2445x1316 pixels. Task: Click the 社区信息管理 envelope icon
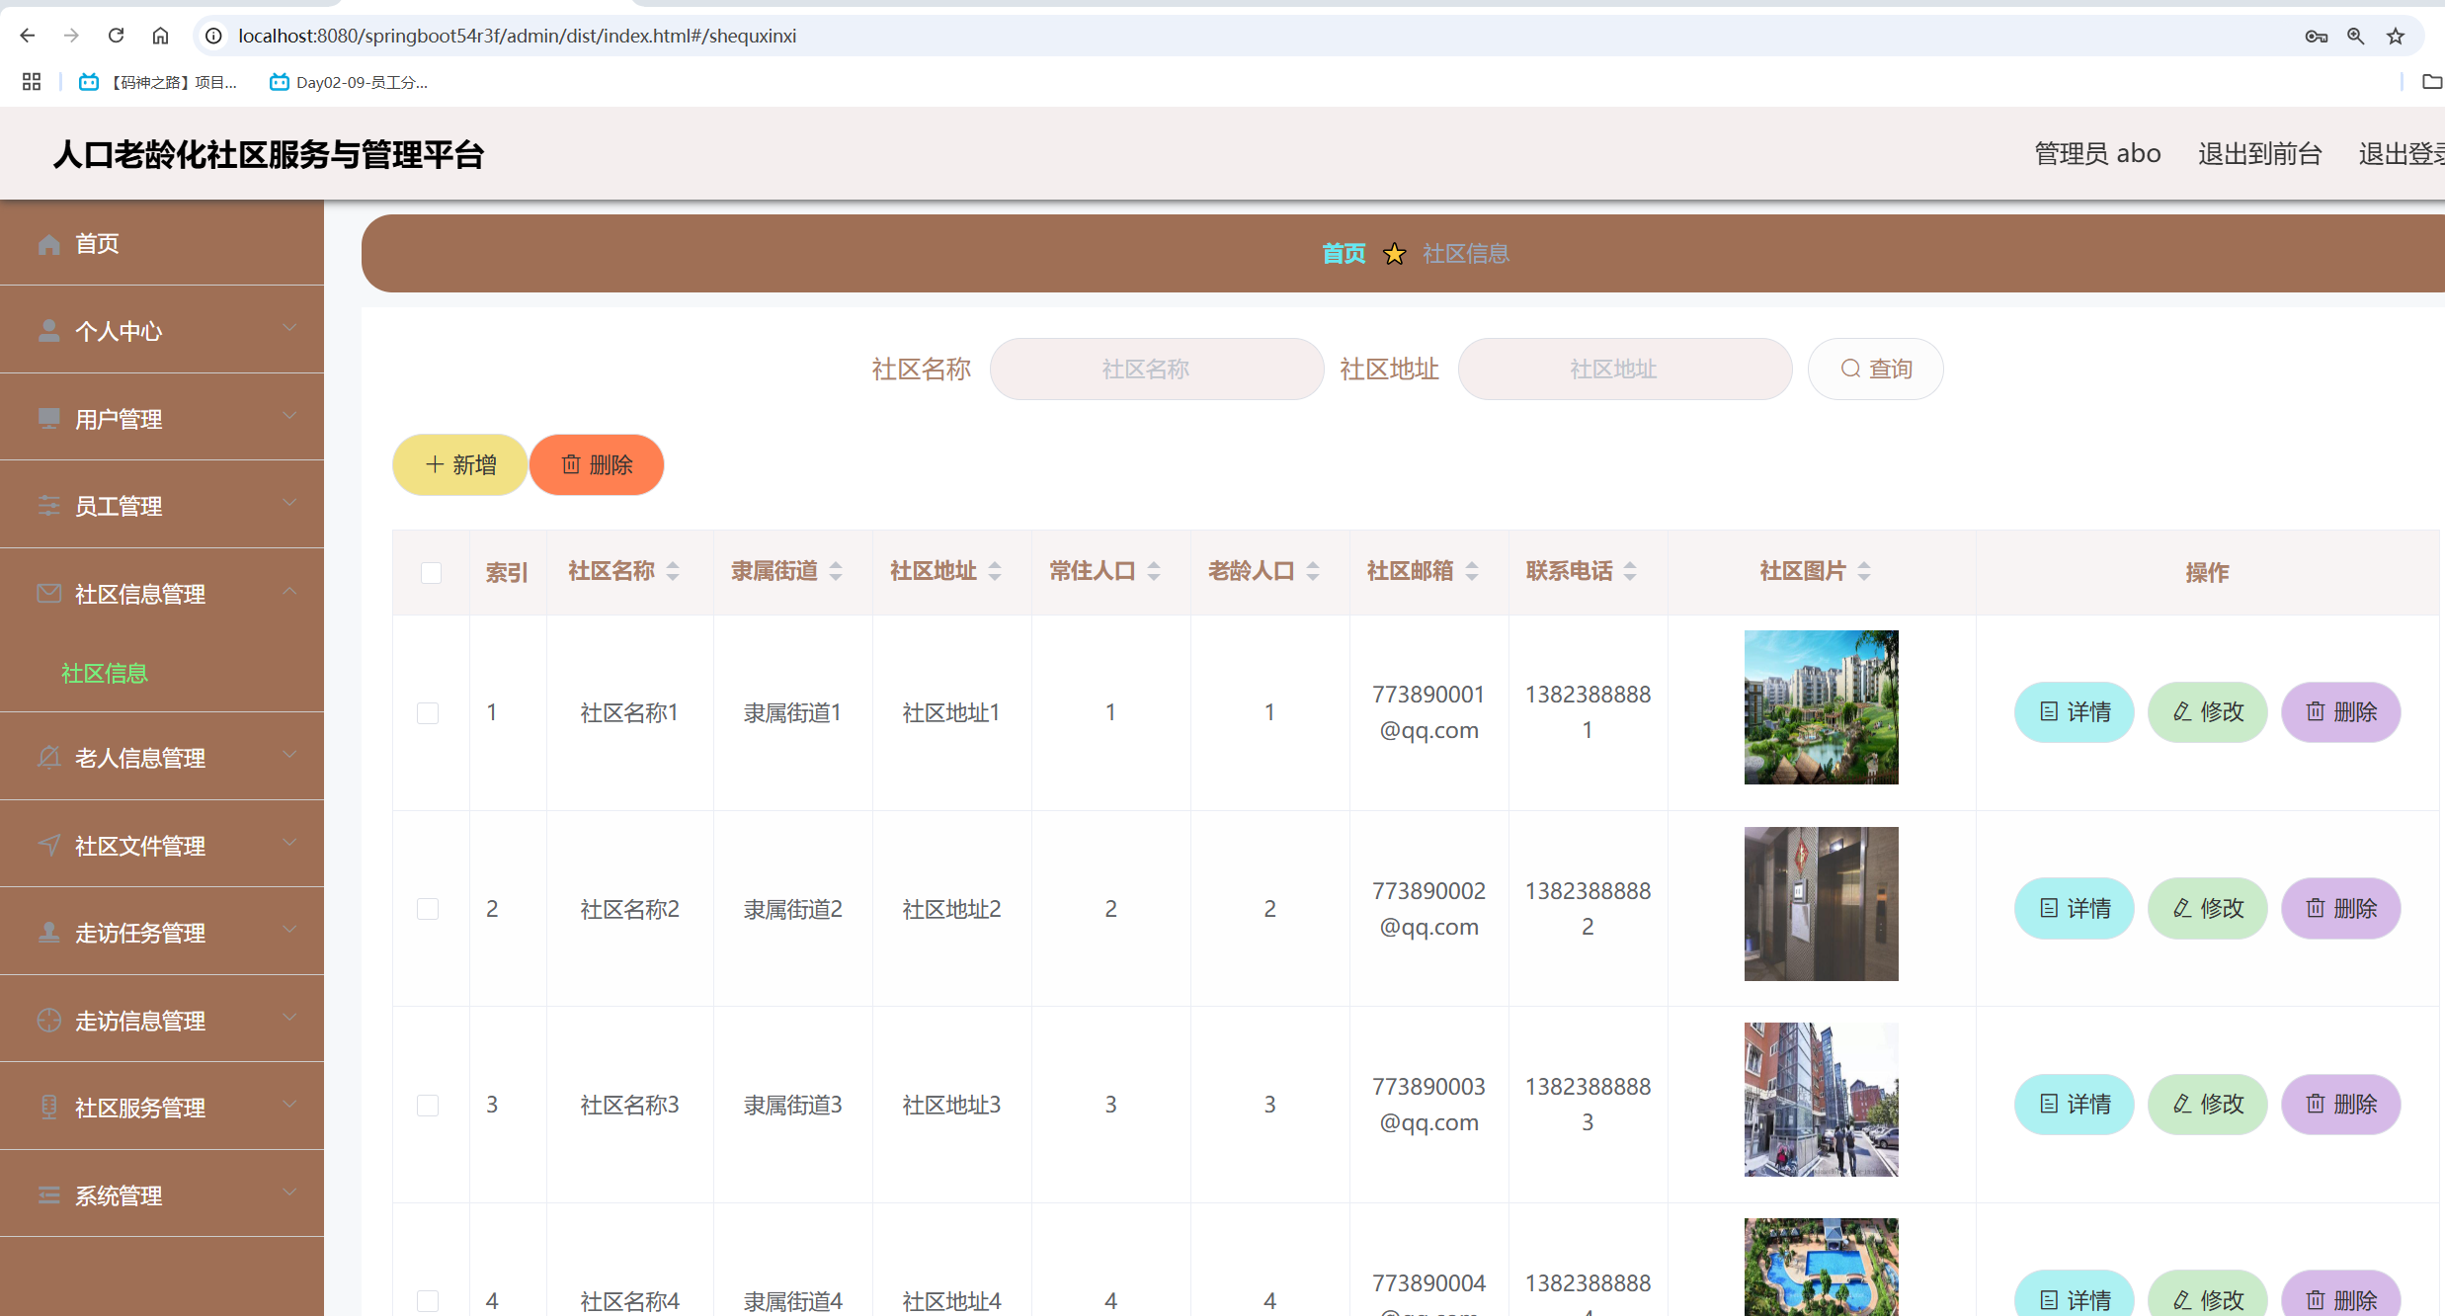[x=48, y=593]
